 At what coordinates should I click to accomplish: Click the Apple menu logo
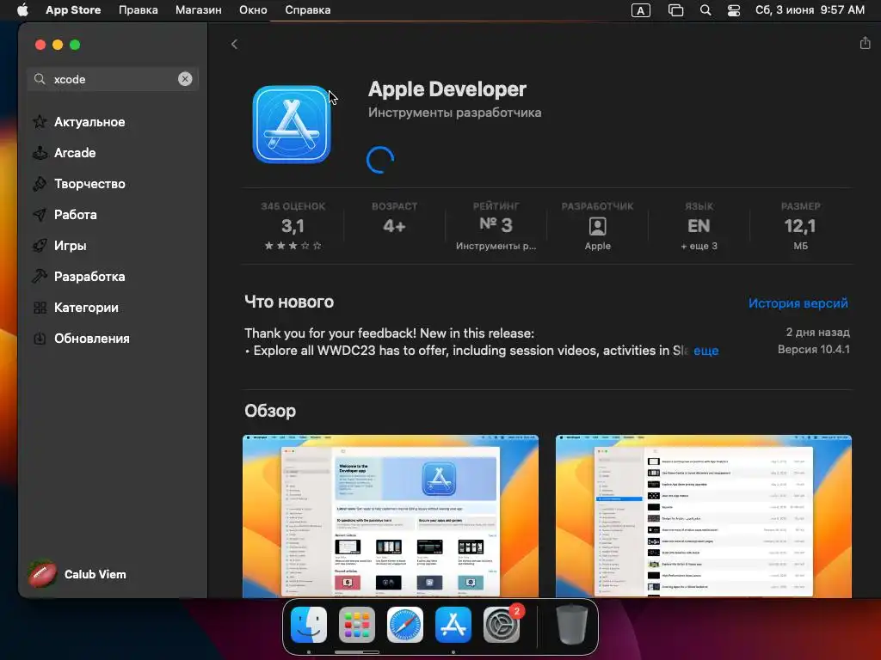[x=22, y=10]
